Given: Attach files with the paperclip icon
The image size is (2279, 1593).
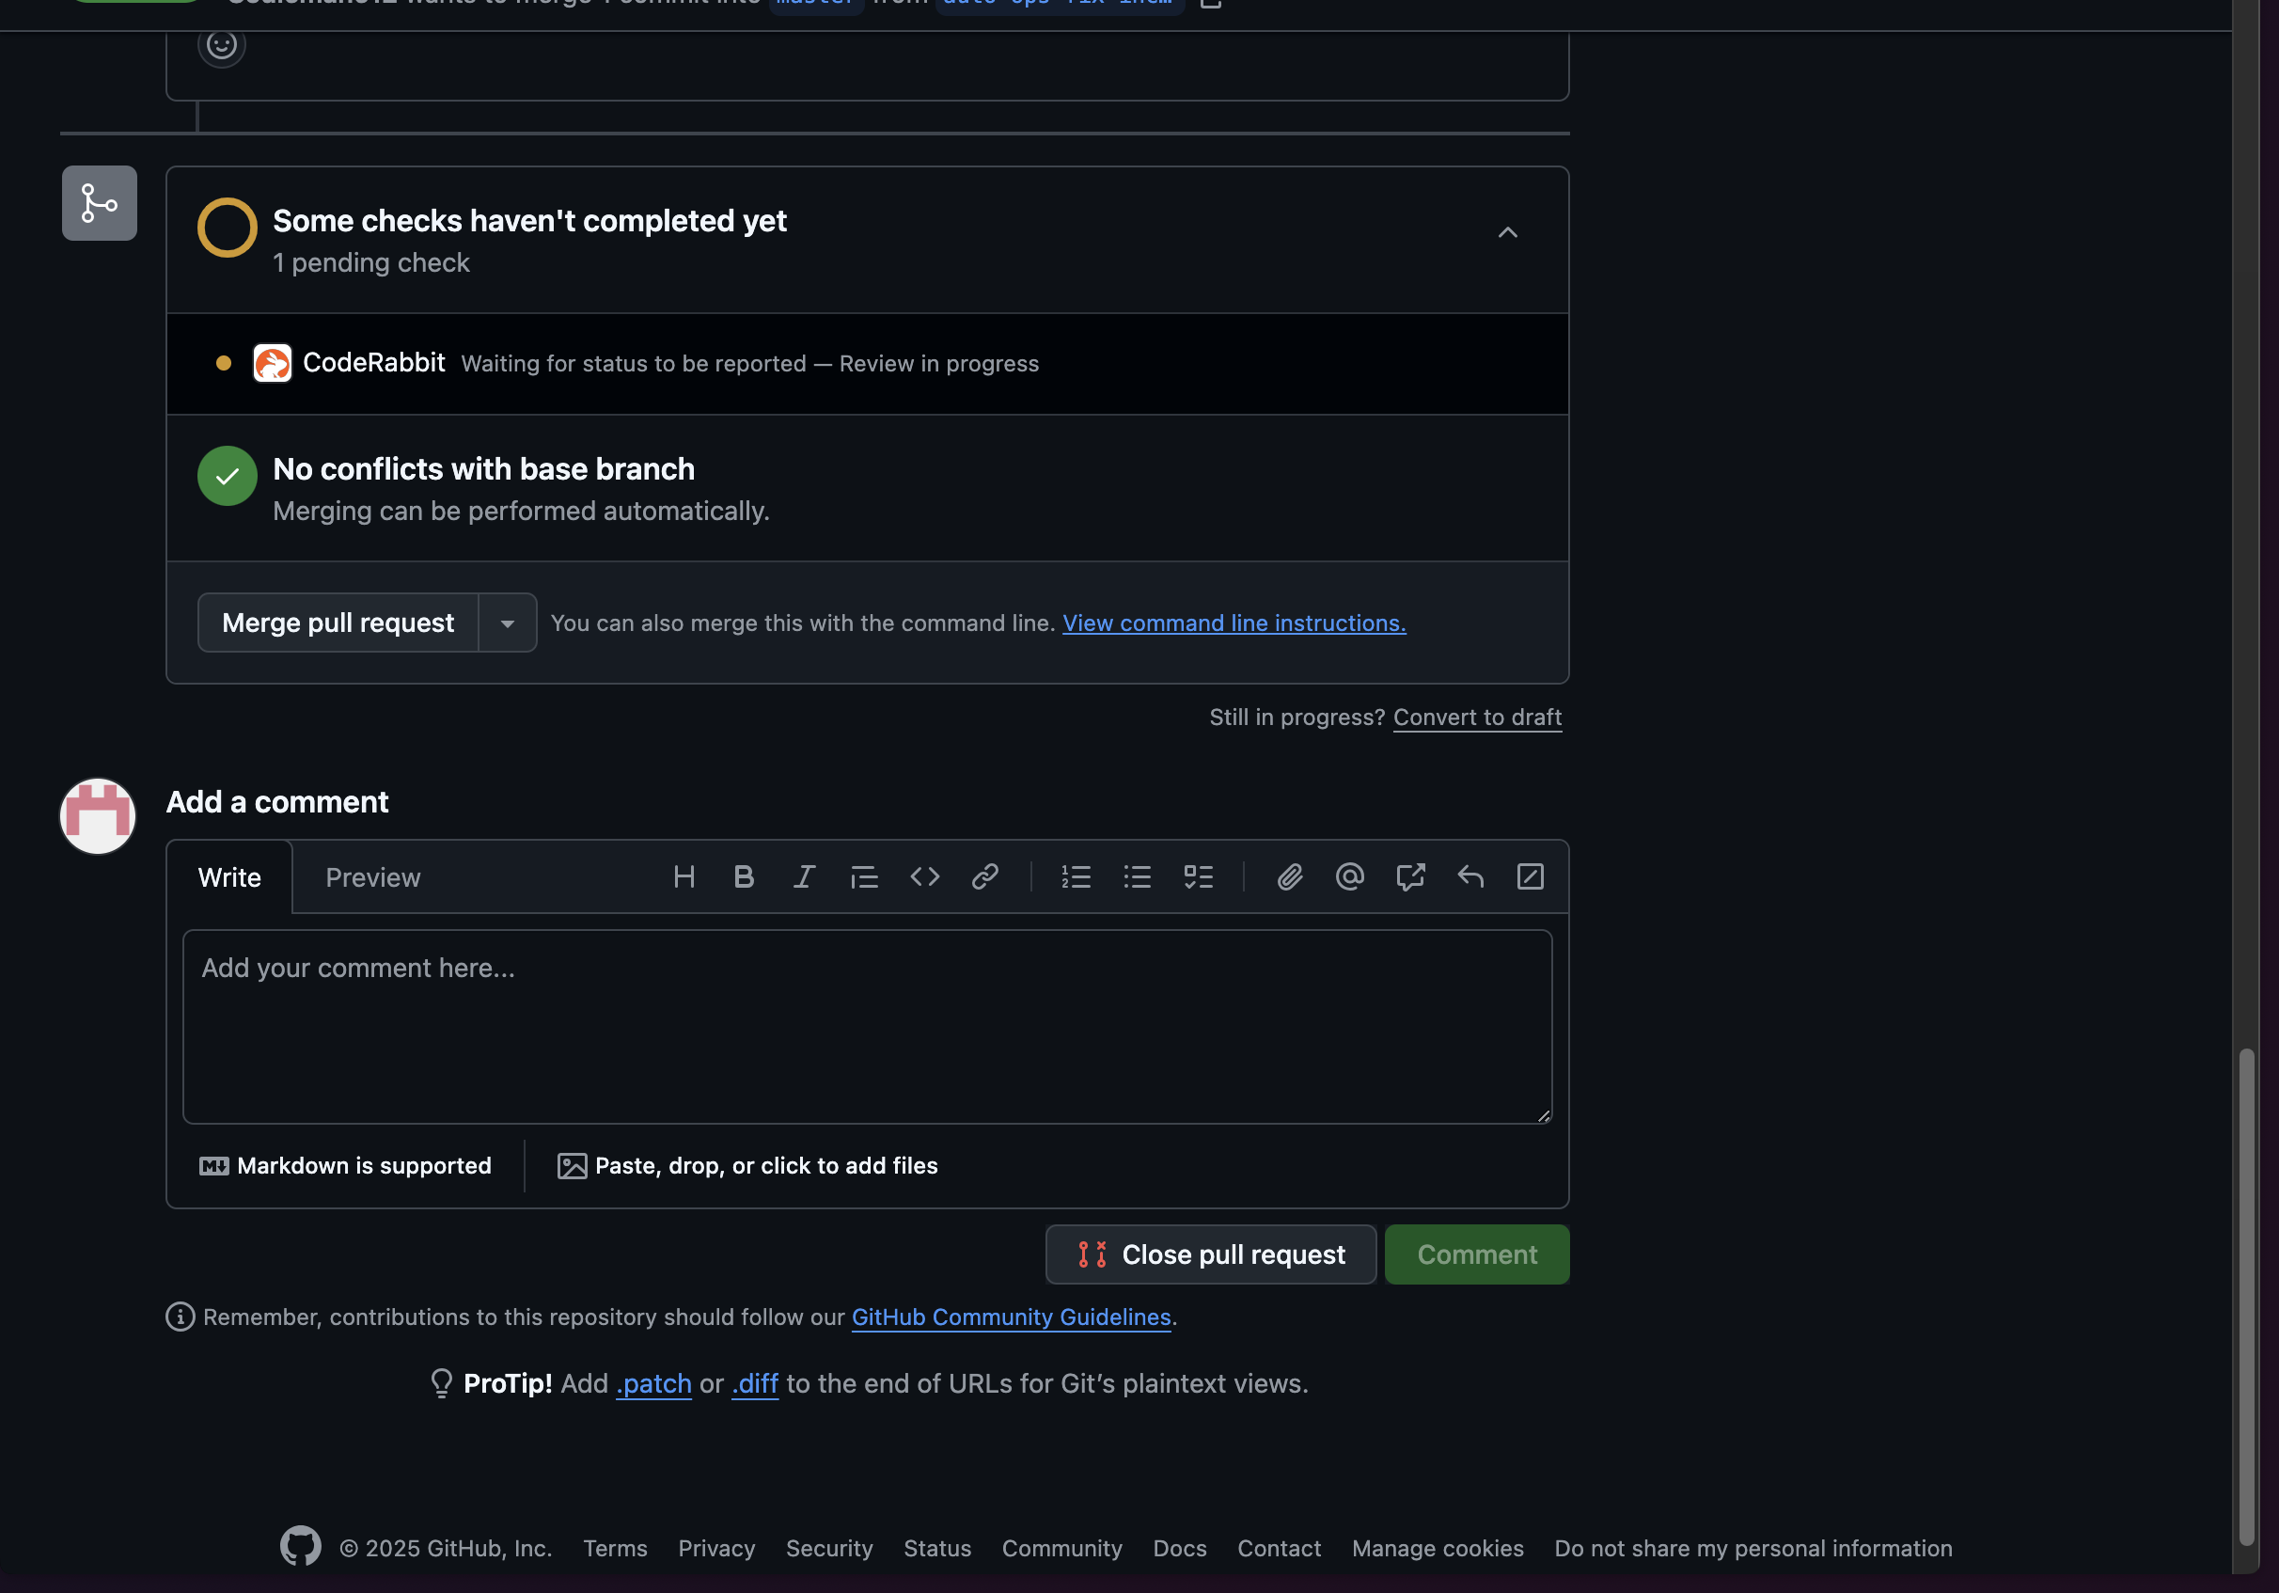Looking at the screenshot, I should [x=1289, y=877].
